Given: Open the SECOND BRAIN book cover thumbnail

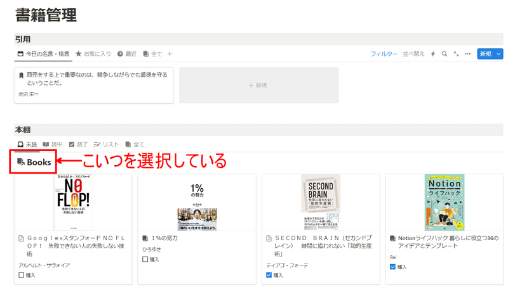Looking at the screenshot, I should [321, 202].
